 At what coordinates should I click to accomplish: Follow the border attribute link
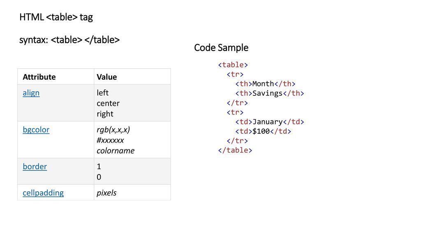point(35,166)
